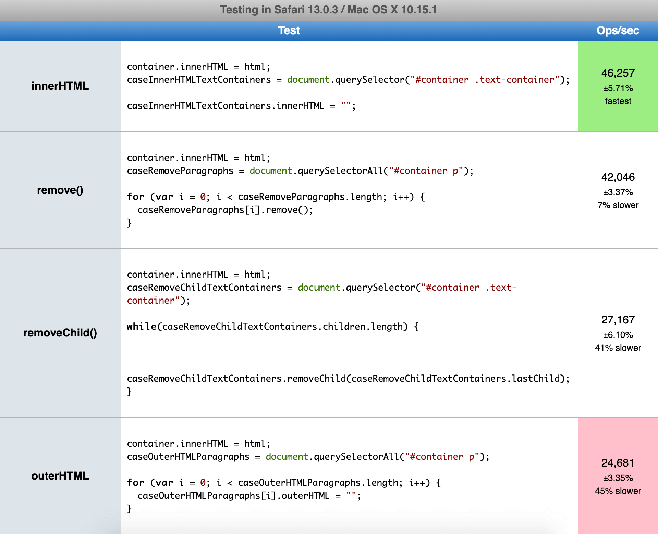This screenshot has height=534, width=658.
Task: Click the removeChild() test name cell
Action: pyautogui.click(x=60, y=333)
